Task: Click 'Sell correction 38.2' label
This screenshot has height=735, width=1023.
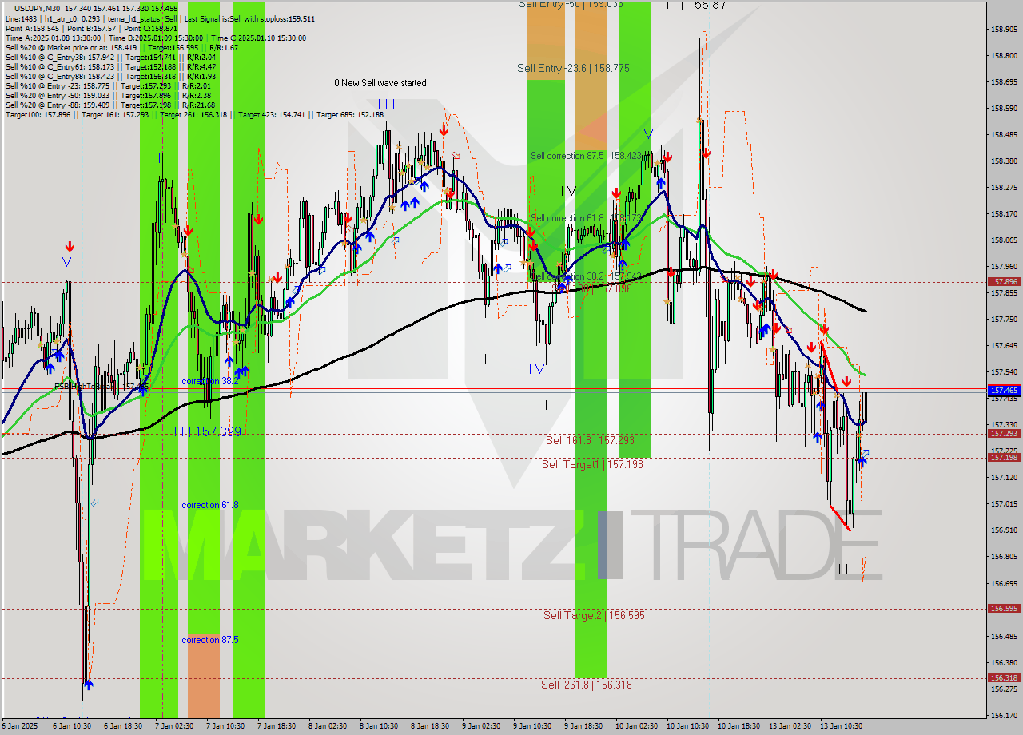Action: coord(586,276)
